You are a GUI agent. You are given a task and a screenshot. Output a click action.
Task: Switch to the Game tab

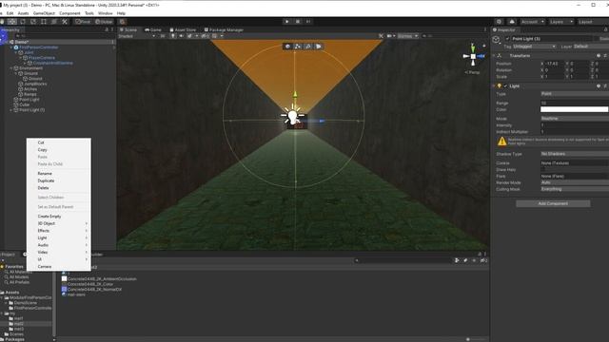pos(153,29)
